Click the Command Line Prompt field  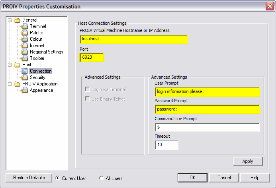coord(207,127)
